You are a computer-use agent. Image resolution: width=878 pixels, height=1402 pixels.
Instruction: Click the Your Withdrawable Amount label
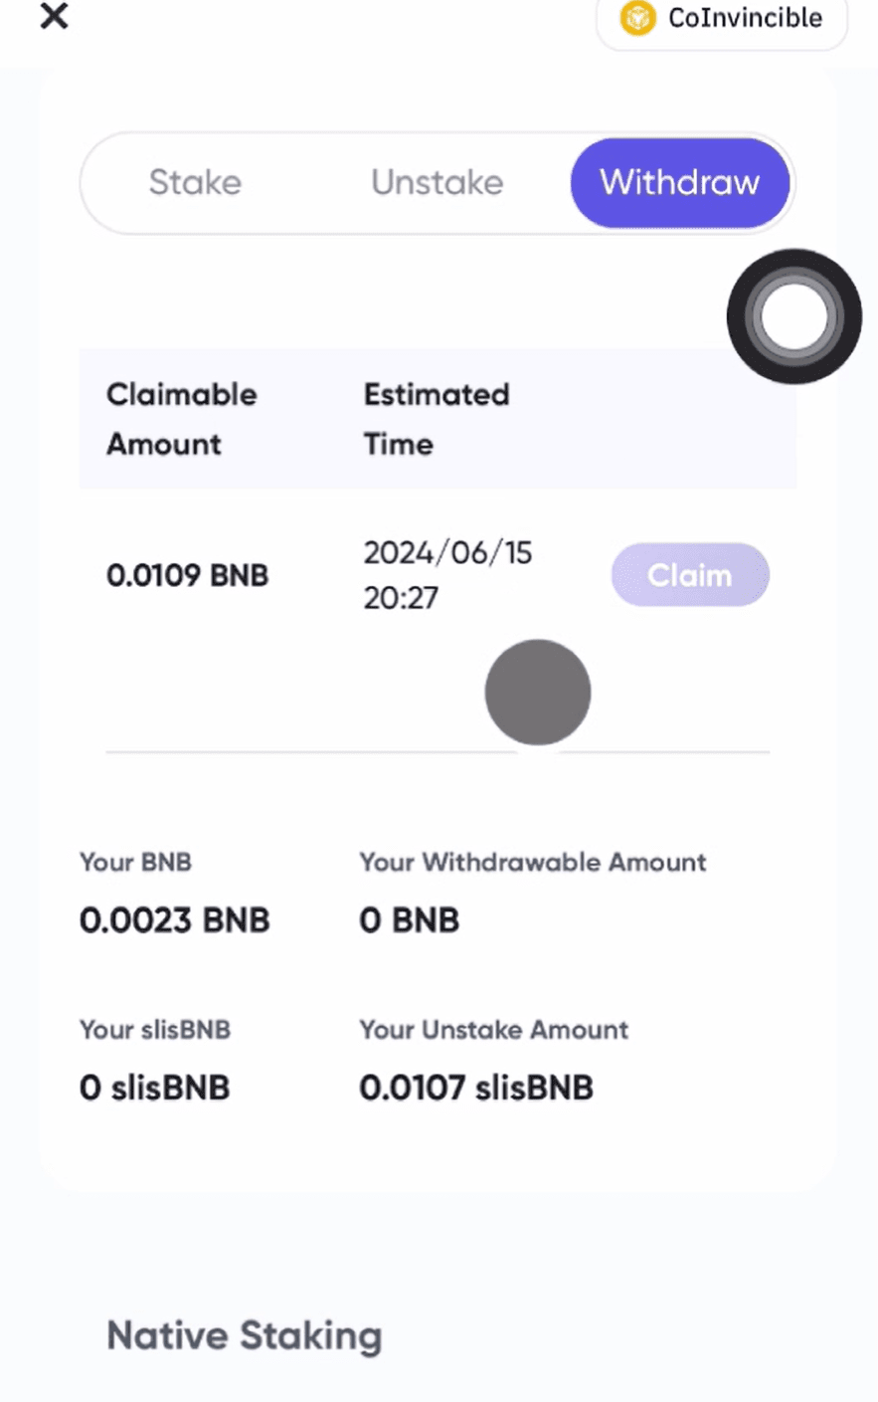coord(533,862)
